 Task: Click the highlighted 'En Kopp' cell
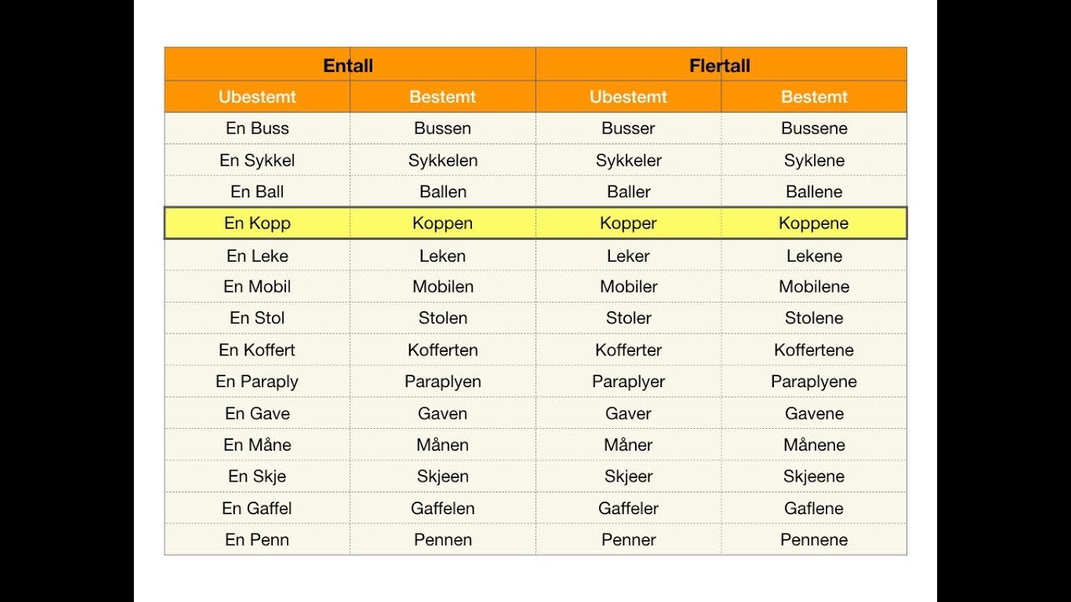tap(258, 223)
